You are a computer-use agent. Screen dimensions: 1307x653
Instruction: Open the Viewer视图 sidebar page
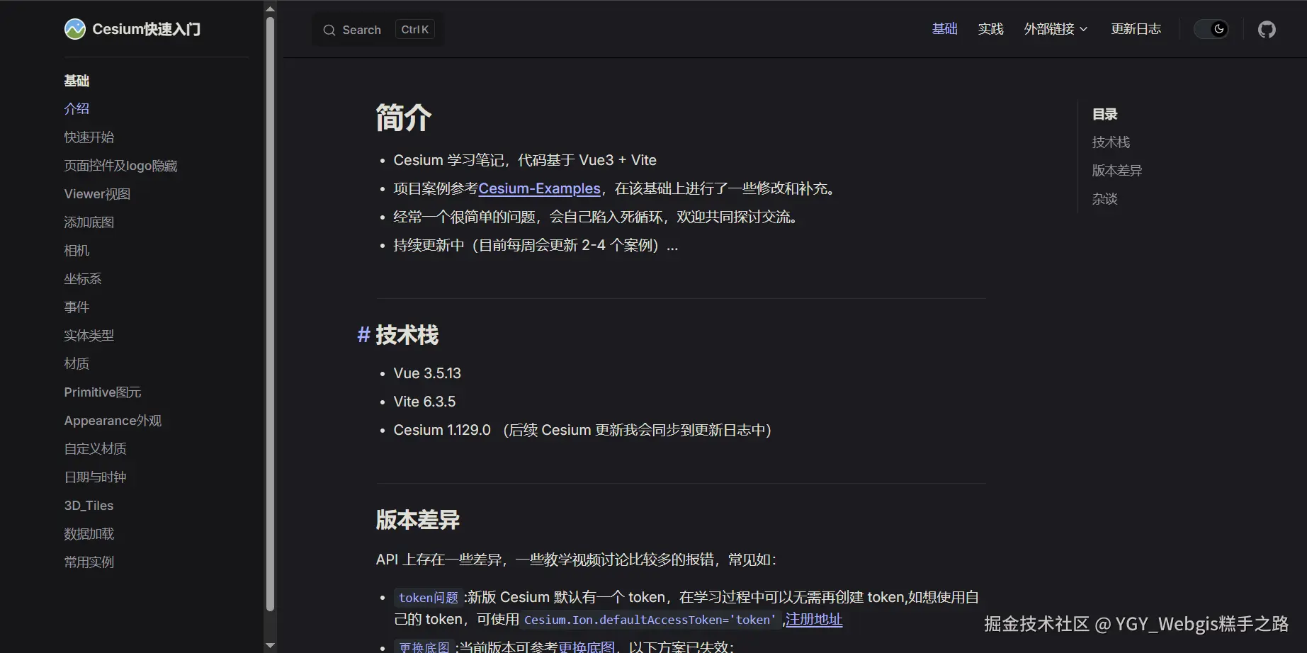point(97,193)
